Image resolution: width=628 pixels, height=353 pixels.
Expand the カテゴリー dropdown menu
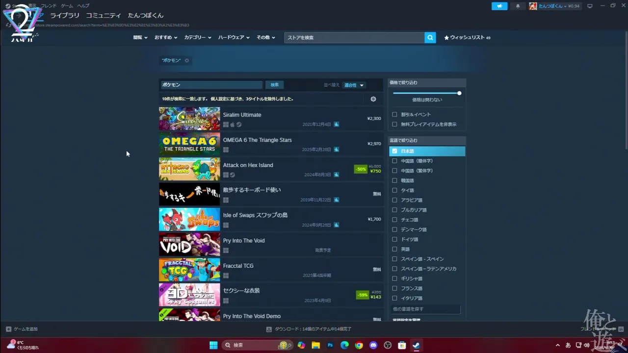pyautogui.click(x=198, y=37)
